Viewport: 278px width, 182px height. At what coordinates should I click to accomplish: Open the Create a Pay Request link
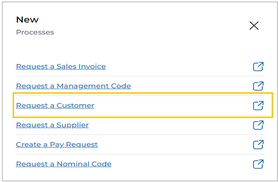click(57, 145)
